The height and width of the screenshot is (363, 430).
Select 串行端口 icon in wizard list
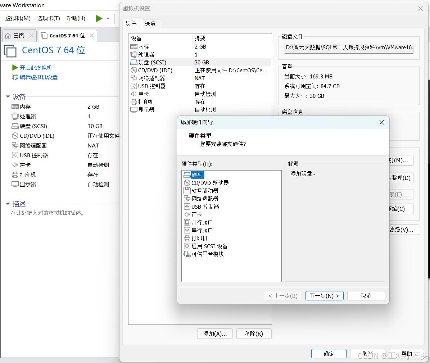[187, 230]
